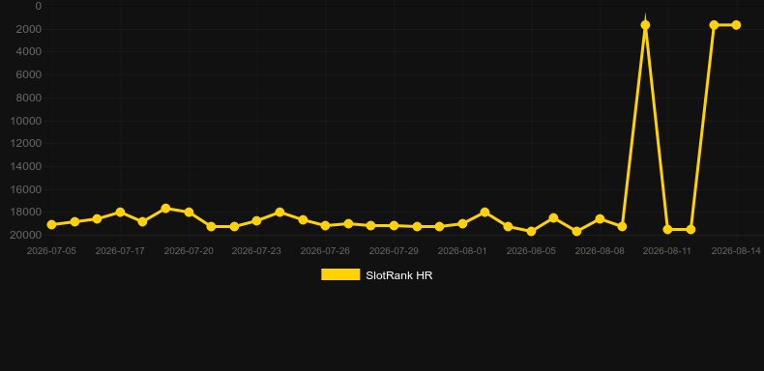
Task: Select the lowest dip marker at 2026-08-05
Action: [531, 231]
